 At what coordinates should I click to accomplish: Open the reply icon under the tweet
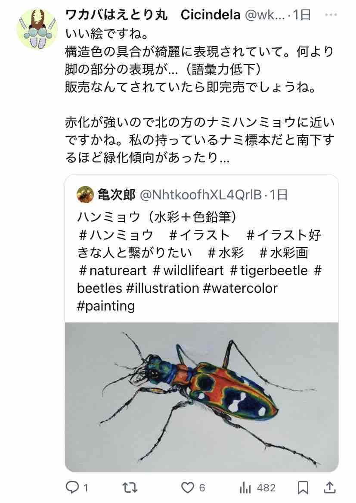pyautogui.click(x=72, y=487)
